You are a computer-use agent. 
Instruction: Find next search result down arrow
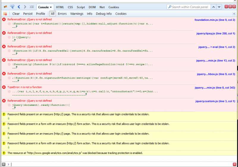coord(219,7)
